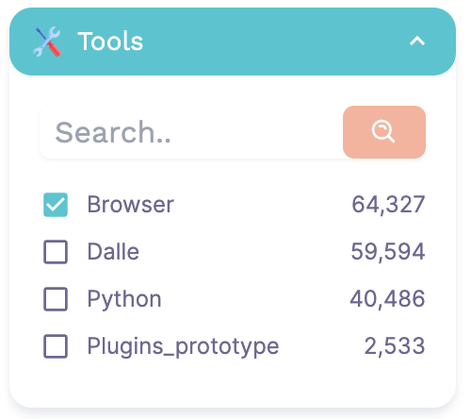
Task: Collapse the Tools panel with chevron
Action: tap(417, 42)
